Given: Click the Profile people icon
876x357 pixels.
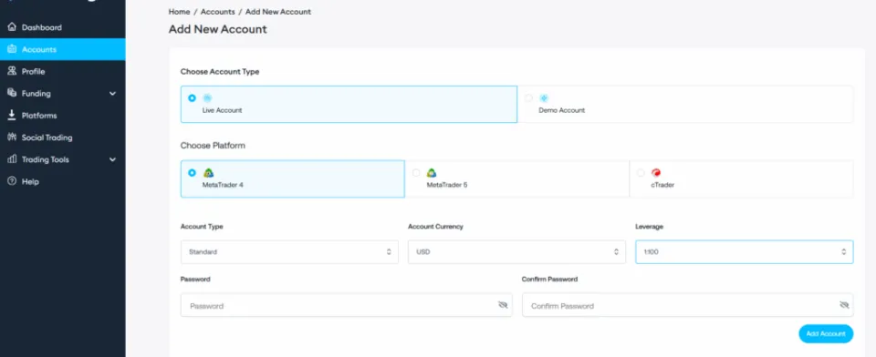Looking at the screenshot, I should (12, 71).
